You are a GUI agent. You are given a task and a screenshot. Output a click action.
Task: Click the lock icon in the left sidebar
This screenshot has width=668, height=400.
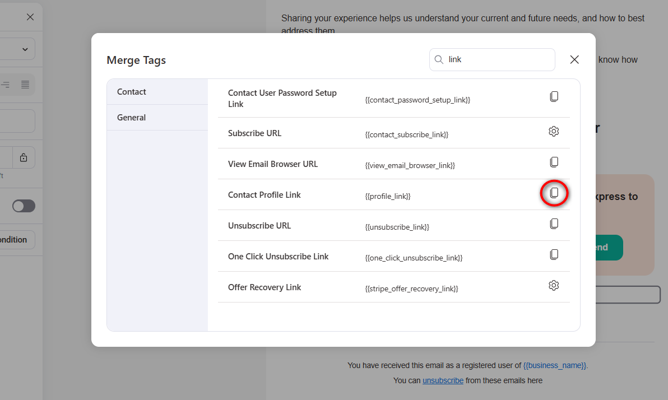pyautogui.click(x=24, y=157)
